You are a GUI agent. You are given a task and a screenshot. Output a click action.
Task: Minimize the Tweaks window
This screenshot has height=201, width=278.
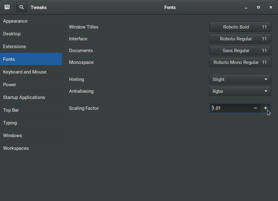[246, 7]
